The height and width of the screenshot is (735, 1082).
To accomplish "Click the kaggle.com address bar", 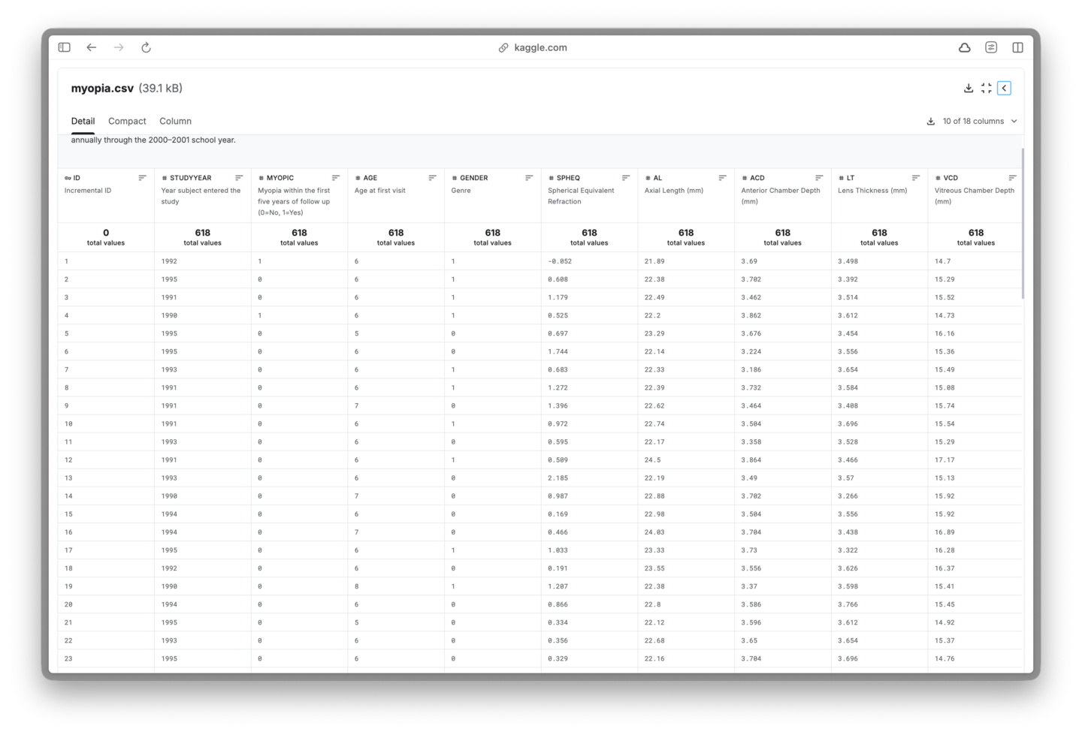I will [x=533, y=47].
